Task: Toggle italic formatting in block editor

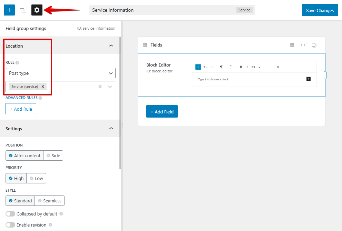Action: pyautogui.click(x=247, y=67)
